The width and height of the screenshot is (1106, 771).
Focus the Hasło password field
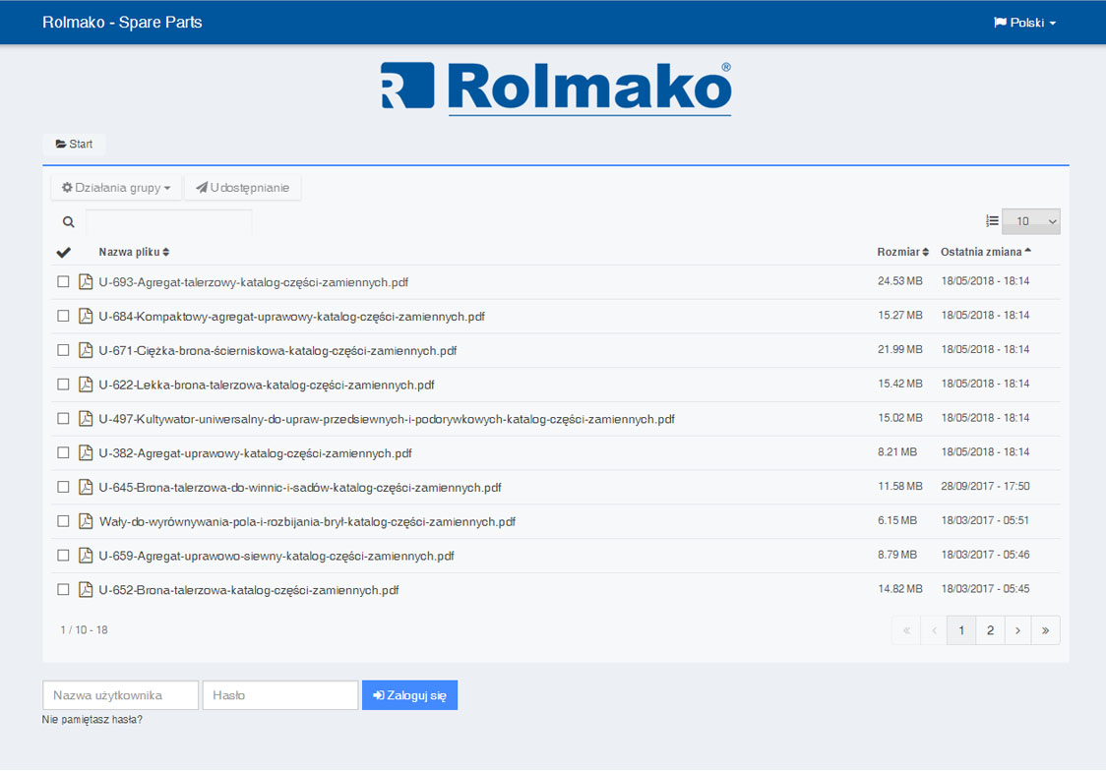point(280,695)
